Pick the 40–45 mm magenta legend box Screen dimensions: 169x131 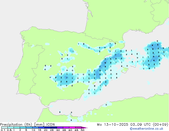click(x=72, y=128)
